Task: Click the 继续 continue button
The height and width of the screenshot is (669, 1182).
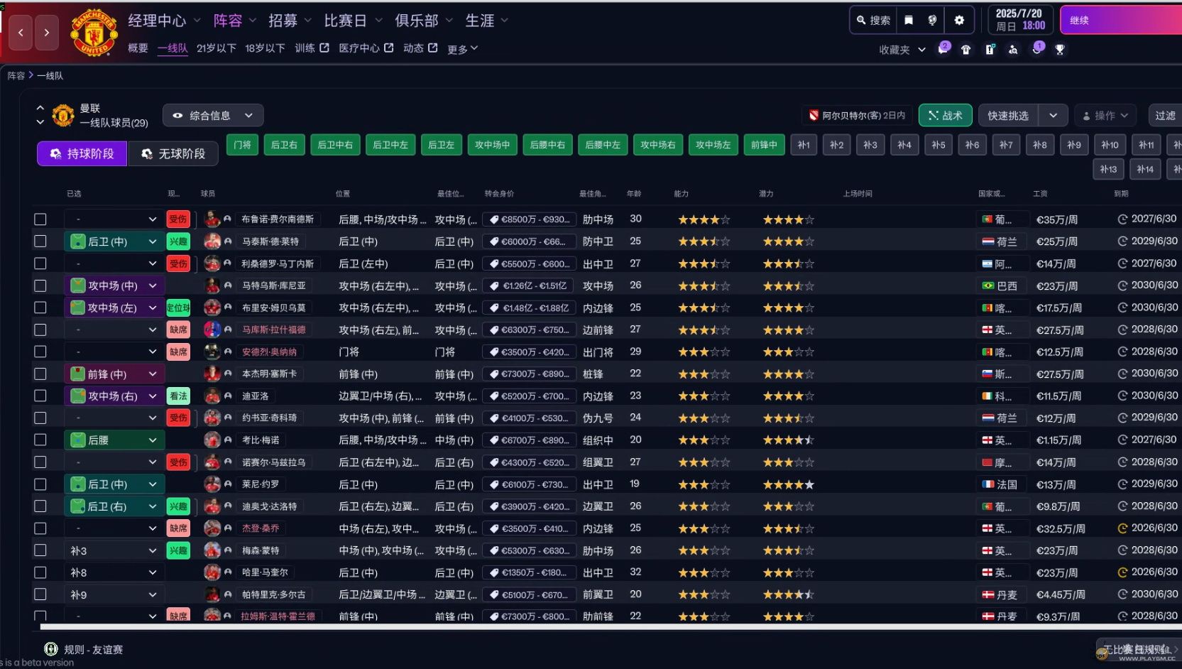Action: click(x=1080, y=20)
